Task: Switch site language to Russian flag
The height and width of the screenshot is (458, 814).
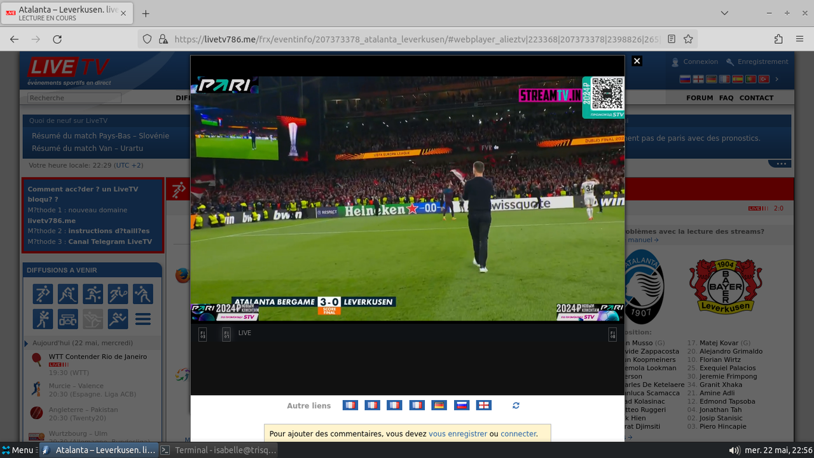Action: [x=685, y=79]
